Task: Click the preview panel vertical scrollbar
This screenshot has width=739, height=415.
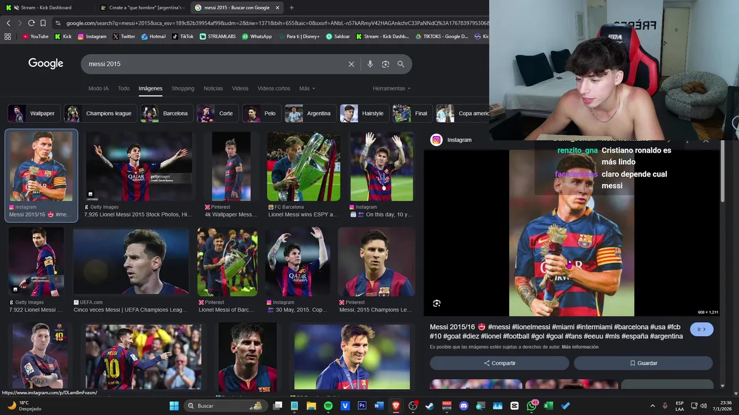Action: tap(722, 173)
